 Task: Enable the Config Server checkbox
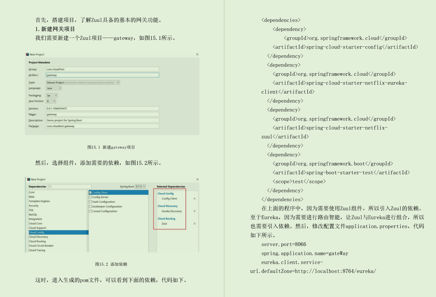point(90,197)
